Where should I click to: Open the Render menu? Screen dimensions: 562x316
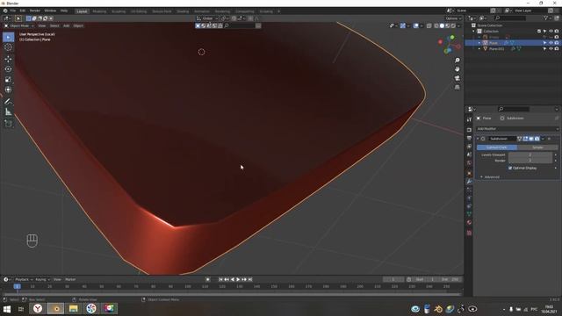click(35, 11)
